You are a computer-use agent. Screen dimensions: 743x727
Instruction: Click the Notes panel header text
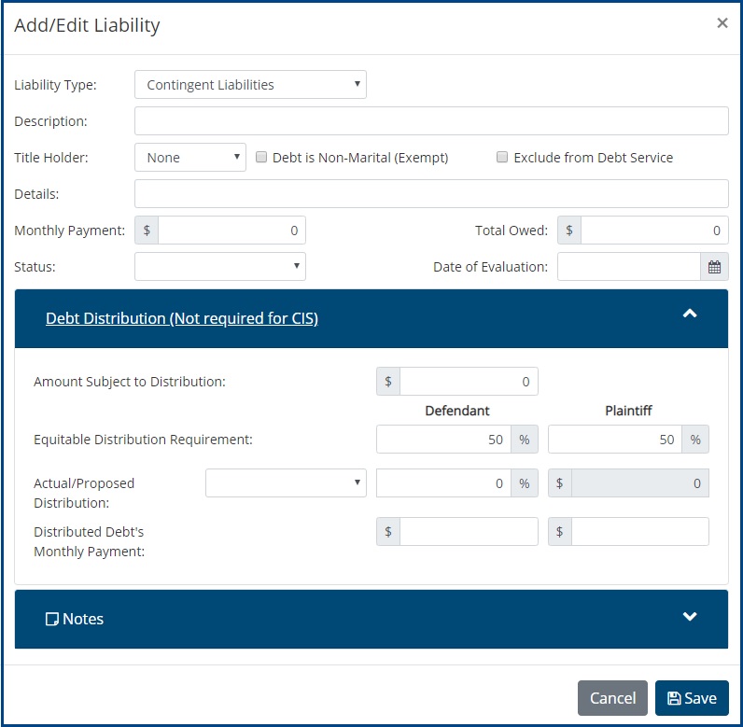83,619
